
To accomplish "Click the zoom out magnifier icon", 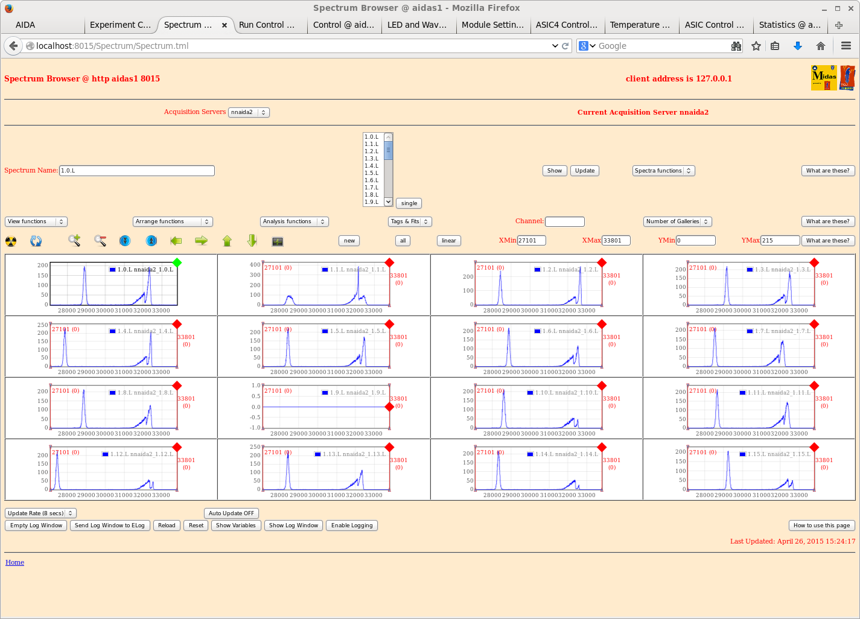I will point(100,241).
